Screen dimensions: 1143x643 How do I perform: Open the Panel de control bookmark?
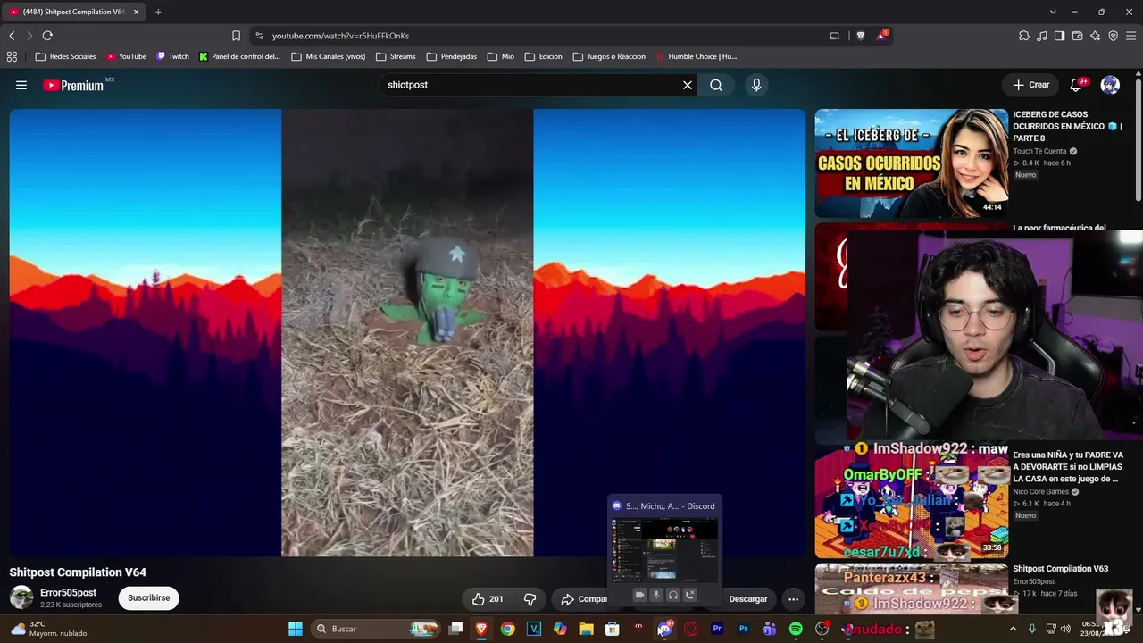240,56
